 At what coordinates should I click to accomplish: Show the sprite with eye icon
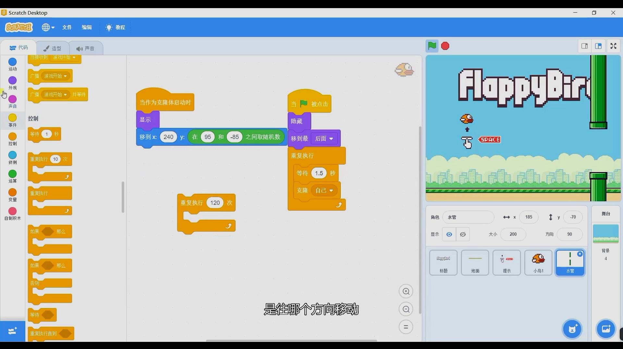[449, 234]
